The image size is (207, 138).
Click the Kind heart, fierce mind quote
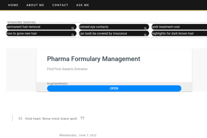(51, 119)
